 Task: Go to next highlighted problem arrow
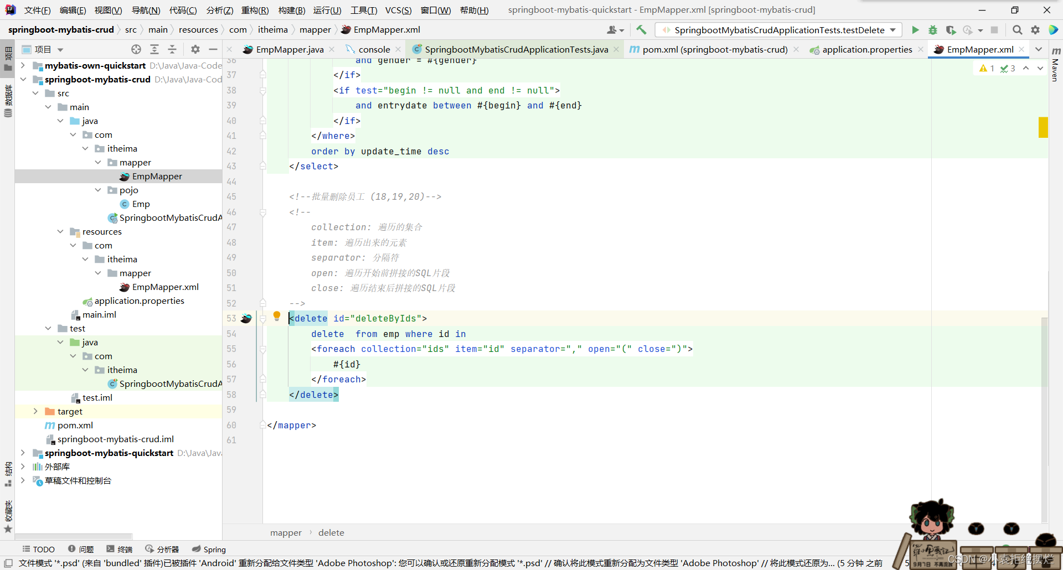pyautogui.click(x=1040, y=68)
